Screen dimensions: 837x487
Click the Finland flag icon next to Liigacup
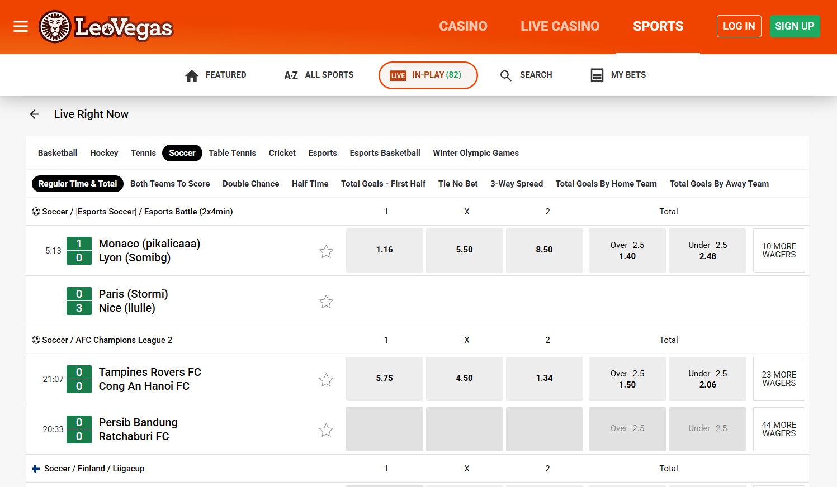pyautogui.click(x=35, y=468)
